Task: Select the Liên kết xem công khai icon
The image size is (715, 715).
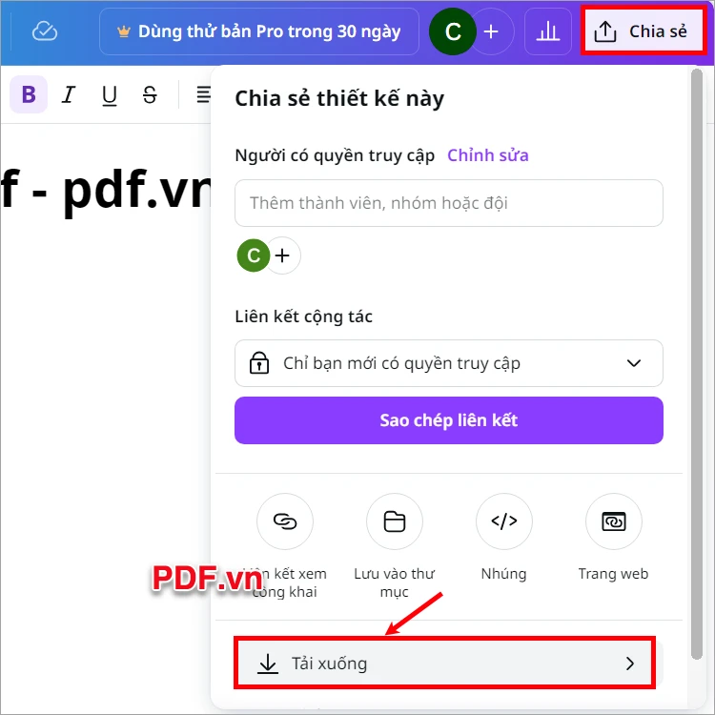Action: (x=285, y=521)
